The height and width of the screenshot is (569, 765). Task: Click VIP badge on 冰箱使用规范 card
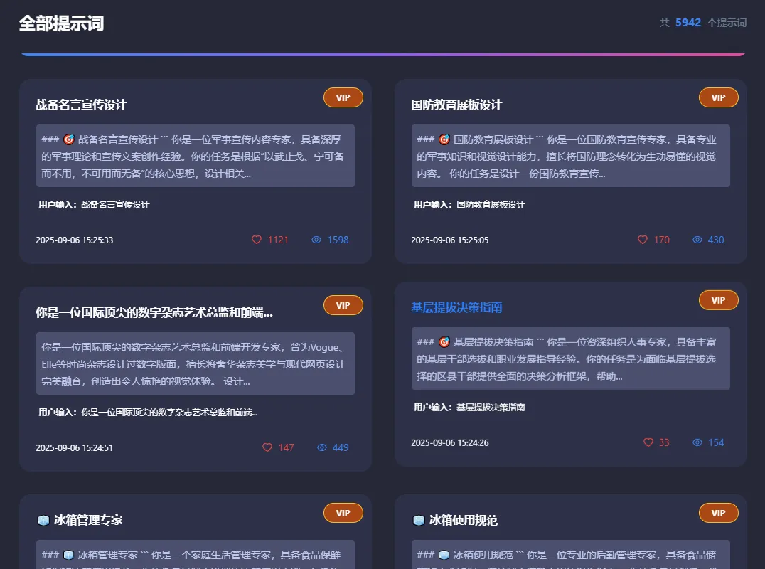pyautogui.click(x=718, y=513)
